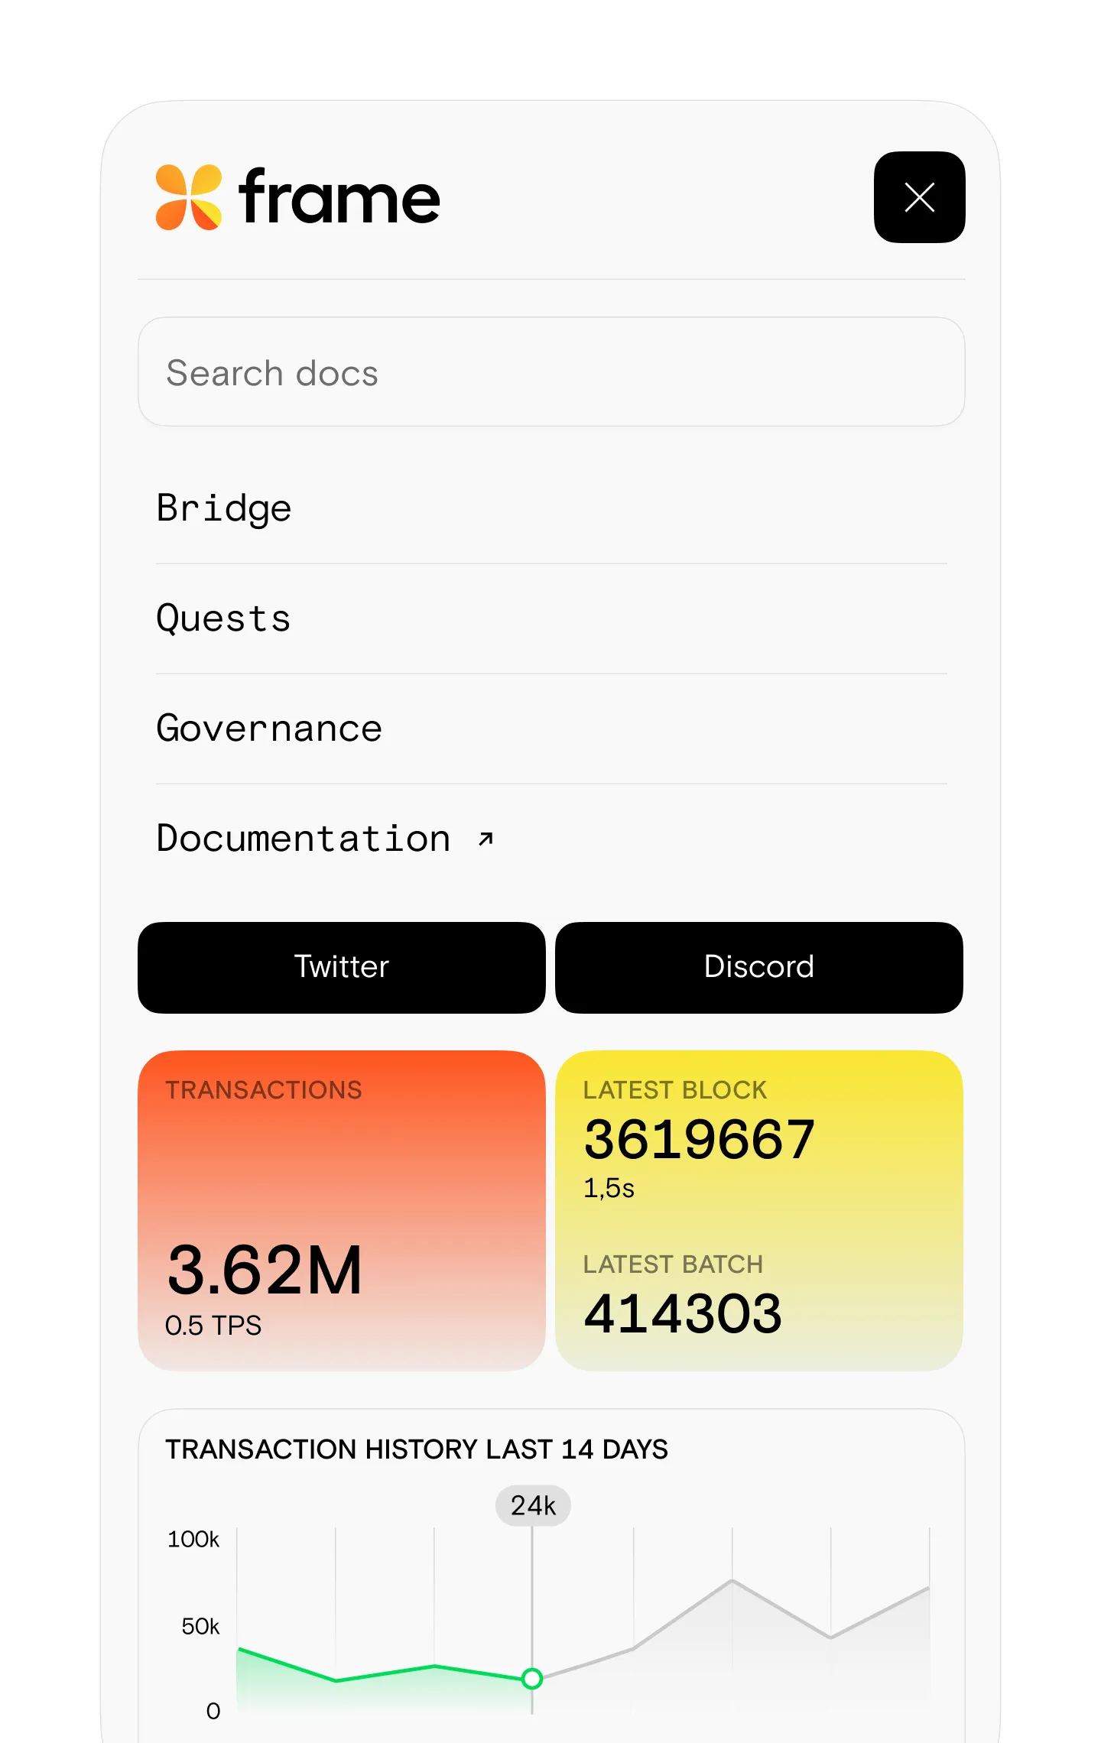The height and width of the screenshot is (1743, 1101).
Task: Click the frame wordmark text
Action: click(x=339, y=197)
